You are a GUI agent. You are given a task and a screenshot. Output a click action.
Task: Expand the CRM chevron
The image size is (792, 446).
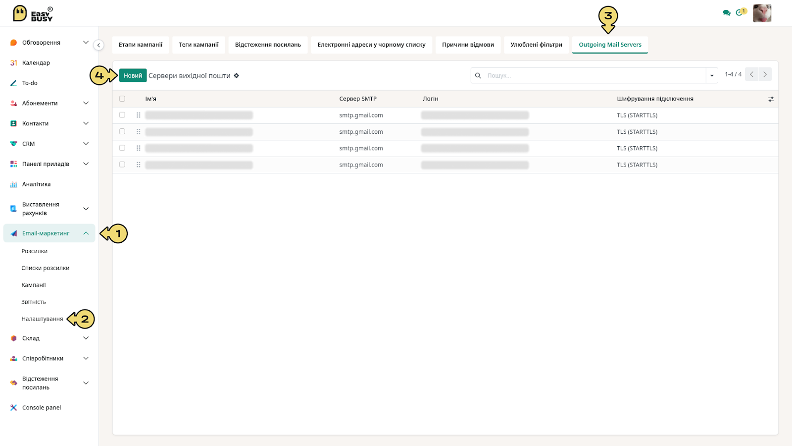point(86,144)
